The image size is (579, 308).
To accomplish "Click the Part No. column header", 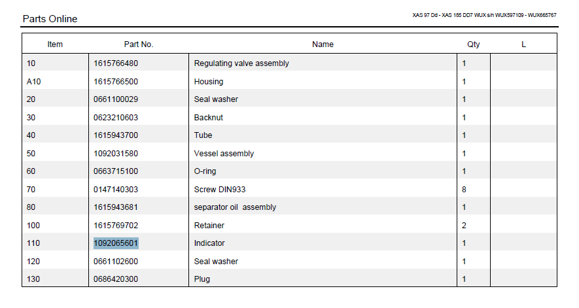I will coord(139,44).
